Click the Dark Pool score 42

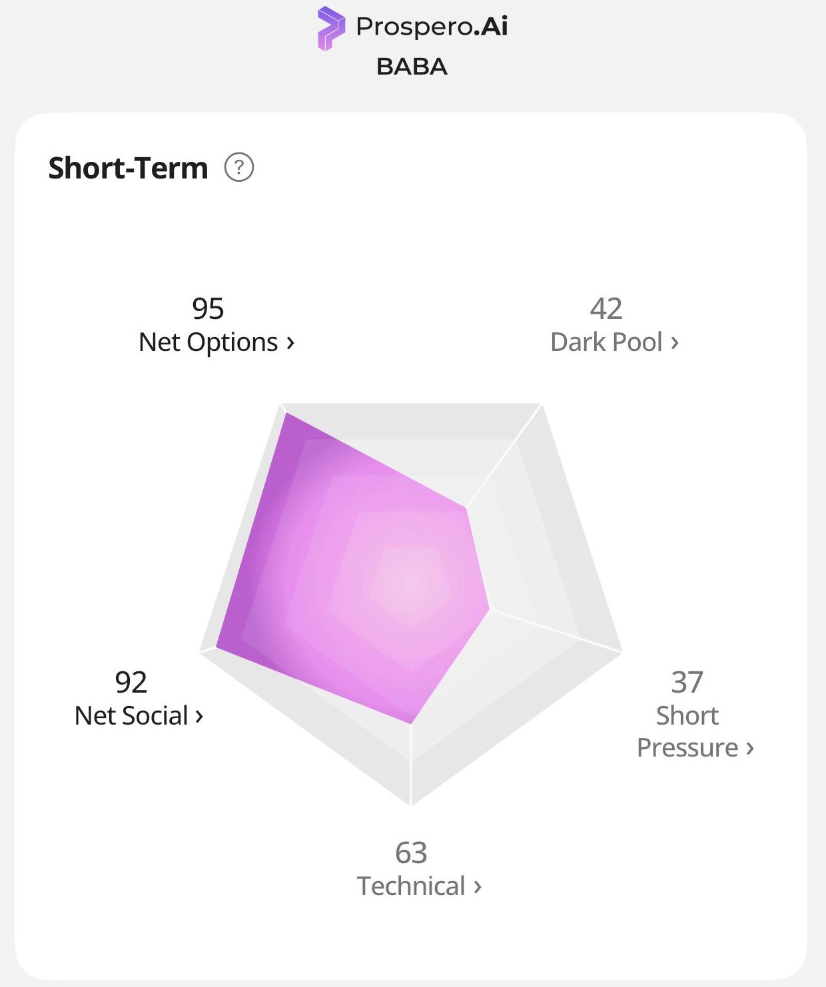(x=606, y=309)
